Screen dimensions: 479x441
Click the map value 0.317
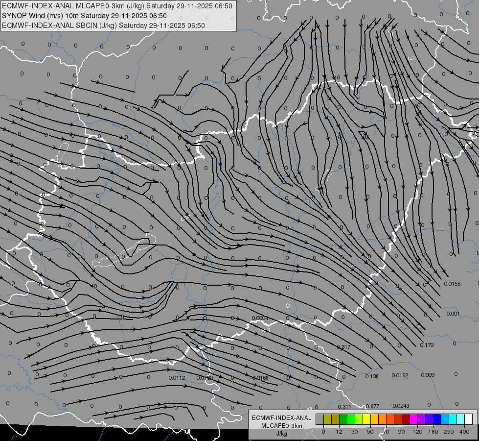tap(343, 347)
